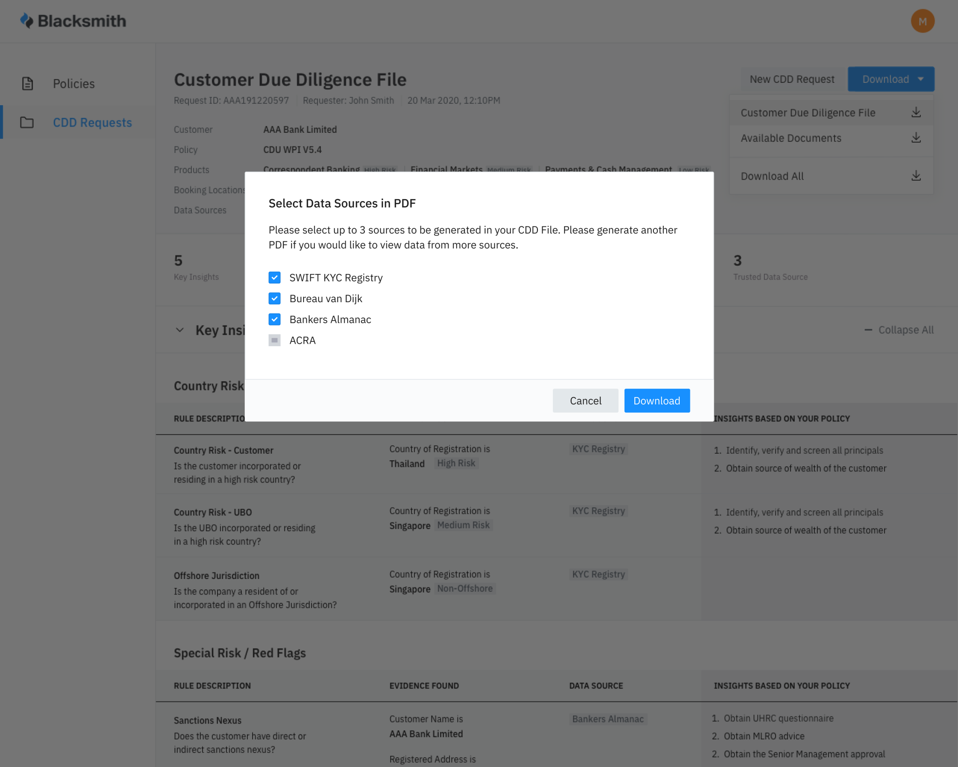Image resolution: width=958 pixels, height=767 pixels.
Task: Collapse the Key Insights section chevron
Action: (180, 330)
